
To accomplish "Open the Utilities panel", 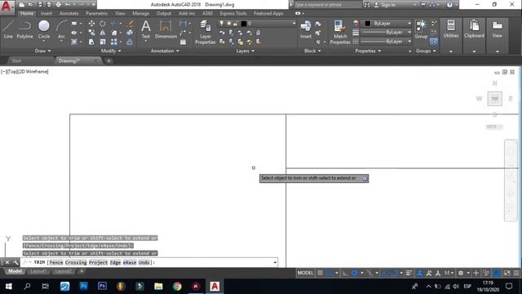I will click(x=451, y=29).
